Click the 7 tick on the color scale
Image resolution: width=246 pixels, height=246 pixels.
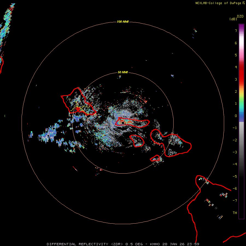[236, 31]
